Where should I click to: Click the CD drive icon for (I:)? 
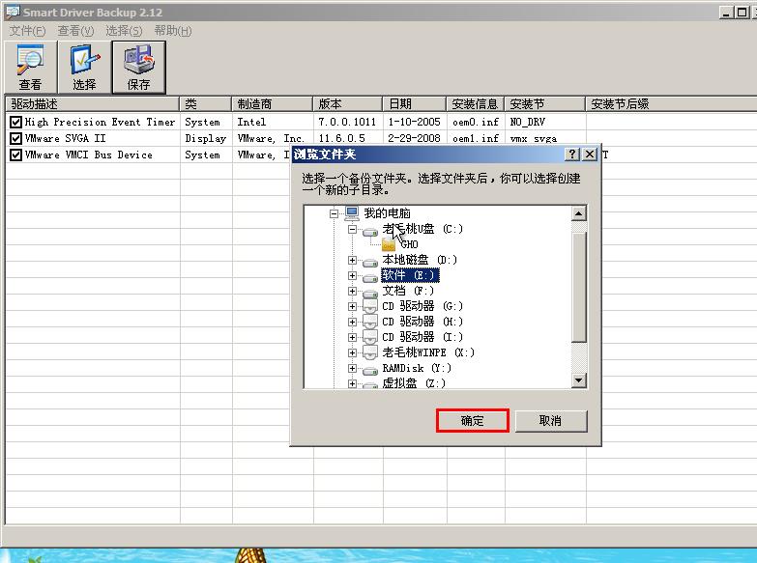coord(370,337)
